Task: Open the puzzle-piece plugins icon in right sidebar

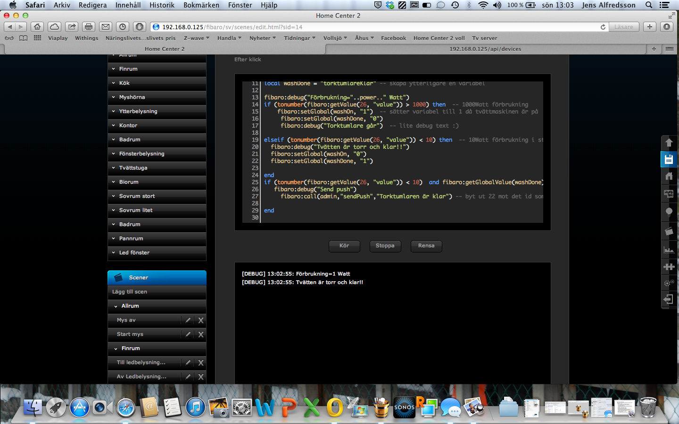Action: click(669, 267)
